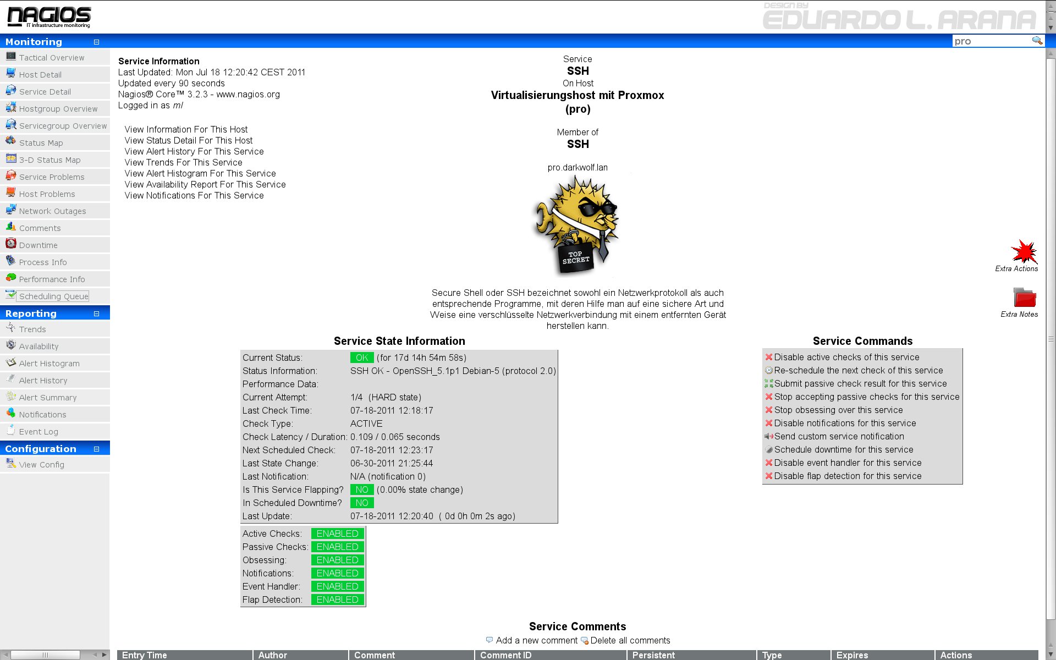The height and width of the screenshot is (660, 1056).
Task: Click the Comments icon in sidebar
Action: (11, 227)
